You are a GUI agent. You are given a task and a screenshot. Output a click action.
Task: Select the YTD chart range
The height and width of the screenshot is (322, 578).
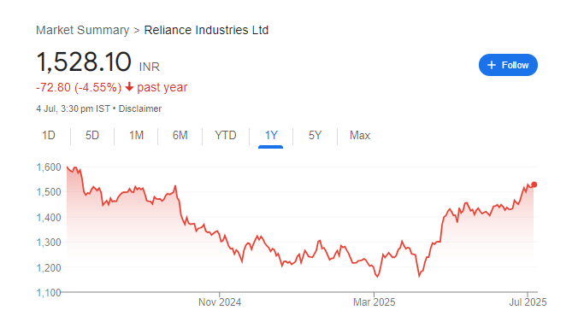coord(226,136)
